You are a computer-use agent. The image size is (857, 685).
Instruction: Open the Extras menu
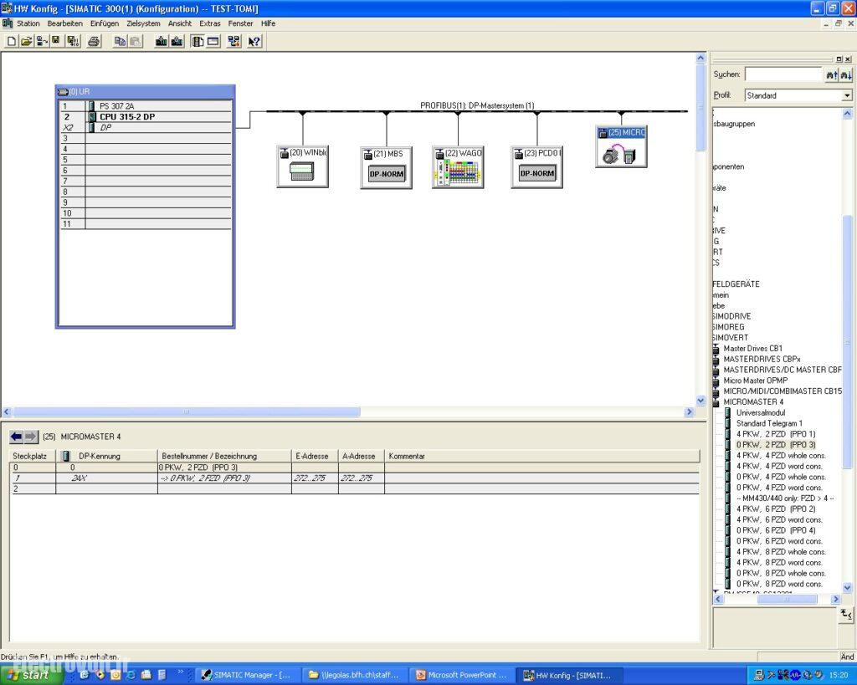click(x=209, y=23)
